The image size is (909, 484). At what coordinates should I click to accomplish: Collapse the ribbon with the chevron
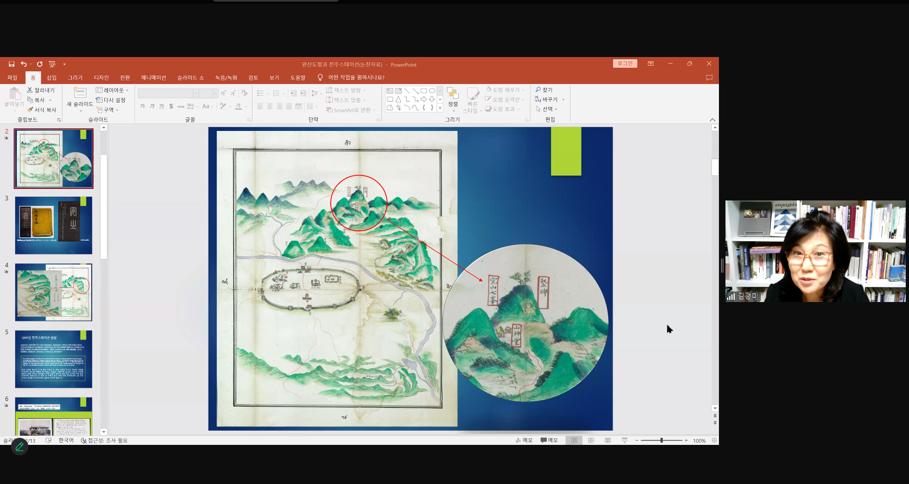(712, 120)
